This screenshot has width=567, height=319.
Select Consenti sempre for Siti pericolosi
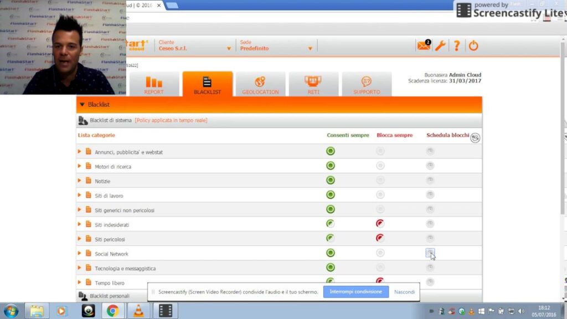(330, 238)
